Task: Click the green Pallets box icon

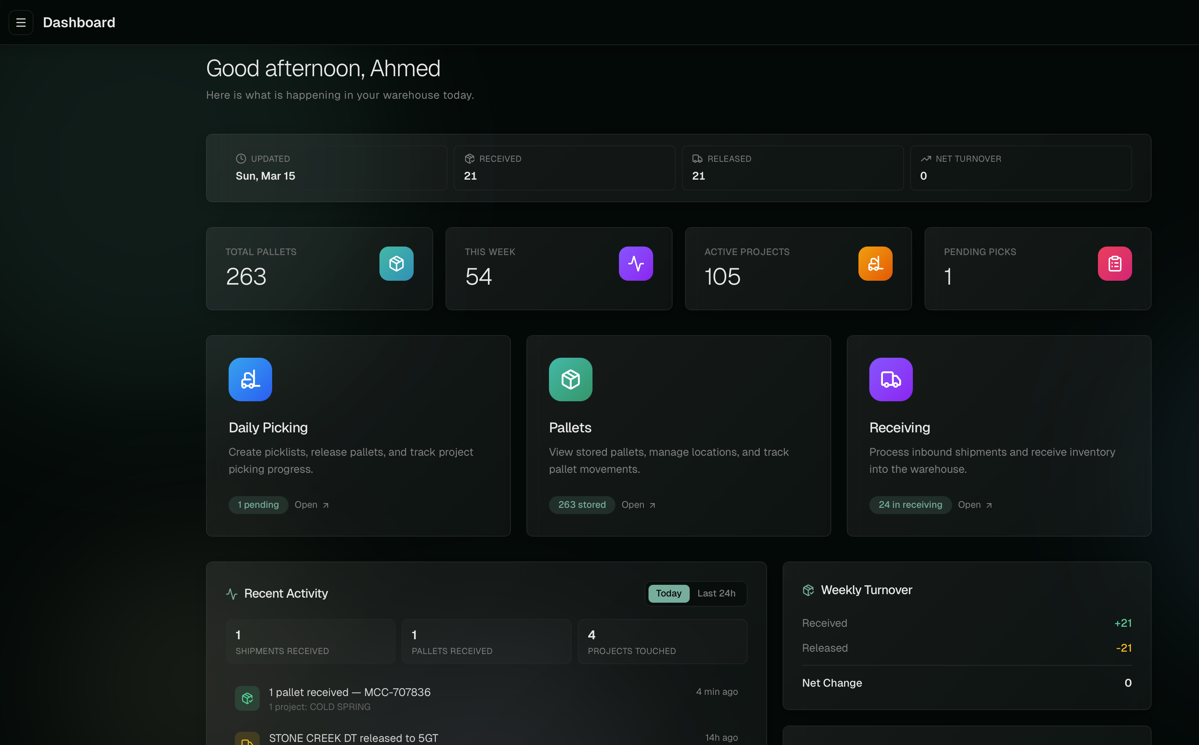Action: click(x=570, y=379)
